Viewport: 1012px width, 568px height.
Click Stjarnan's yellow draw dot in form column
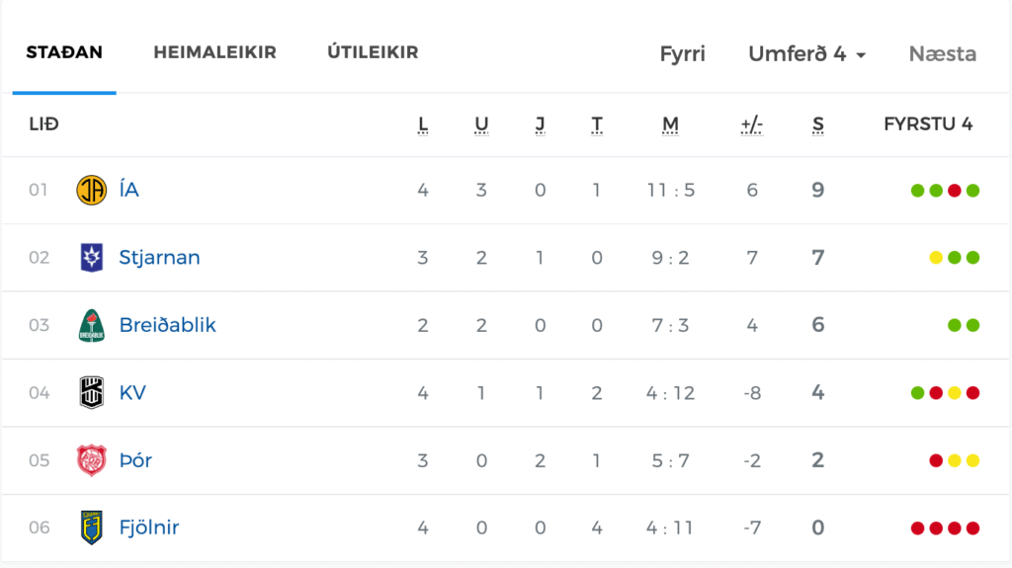936,258
